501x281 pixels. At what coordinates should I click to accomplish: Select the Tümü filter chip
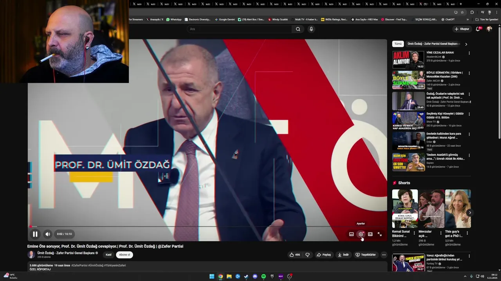398,44
